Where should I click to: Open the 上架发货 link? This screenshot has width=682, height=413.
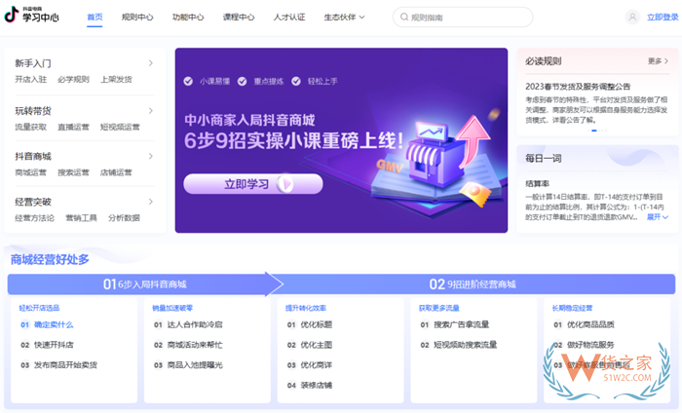pyautogui.click(x=116, y=79)
